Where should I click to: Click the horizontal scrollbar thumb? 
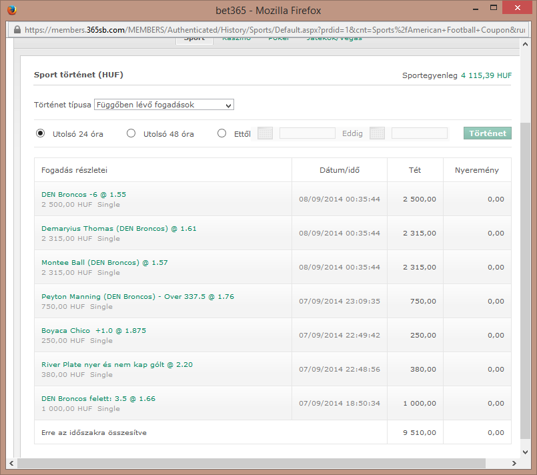coord(251,464)
